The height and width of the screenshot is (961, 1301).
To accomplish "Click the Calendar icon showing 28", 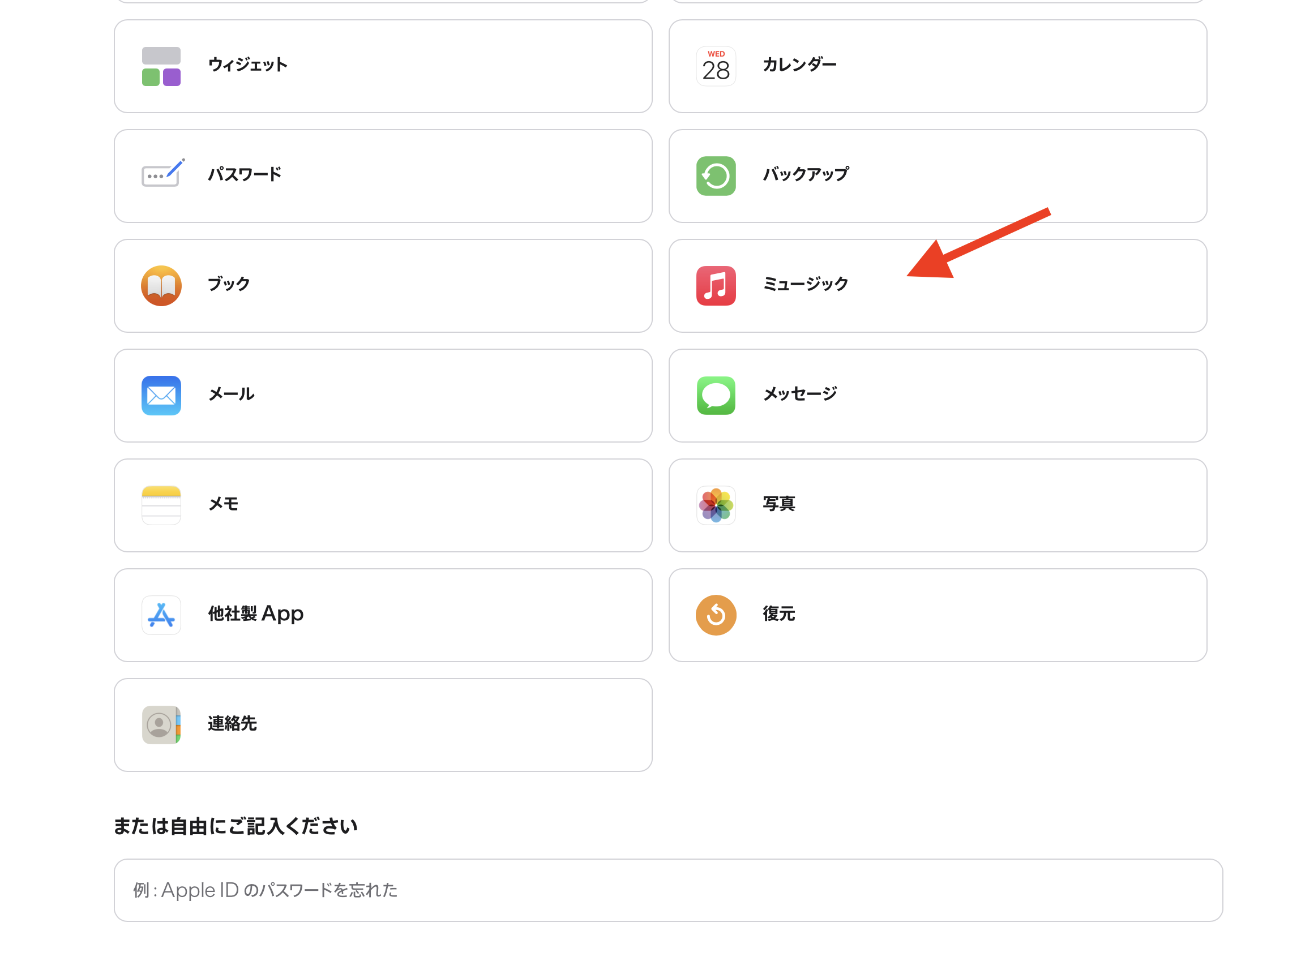I will click(x=716, y=66).
